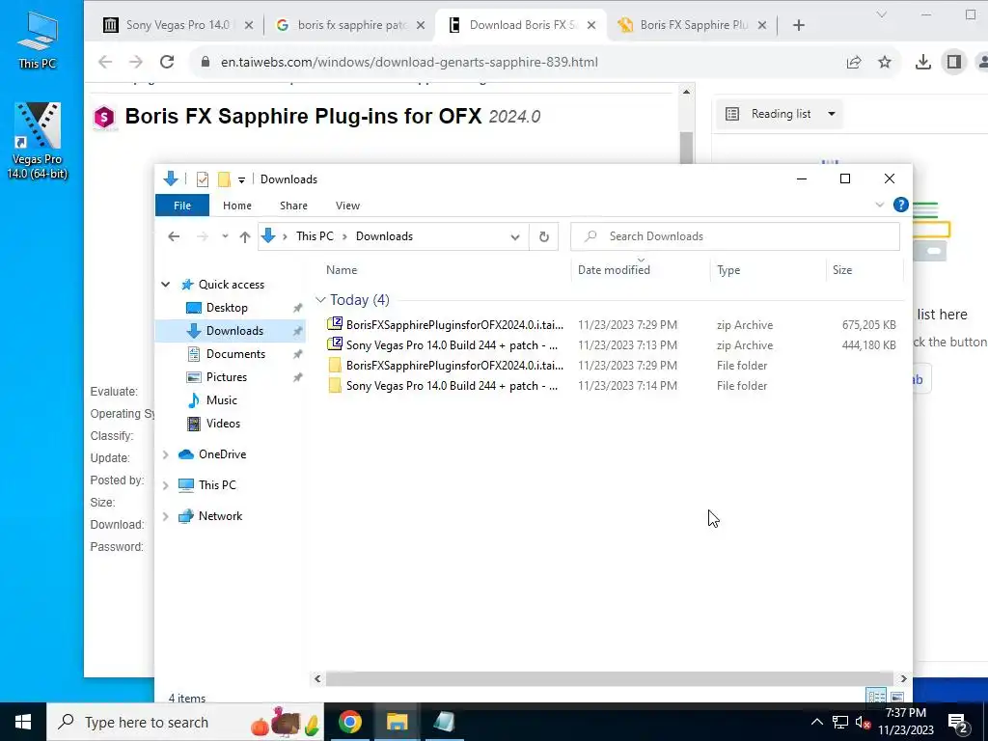The height and width of the screenshot is (741, 988).
Task: Select BorisFXSapphire File folder
Action: [610, 366]
